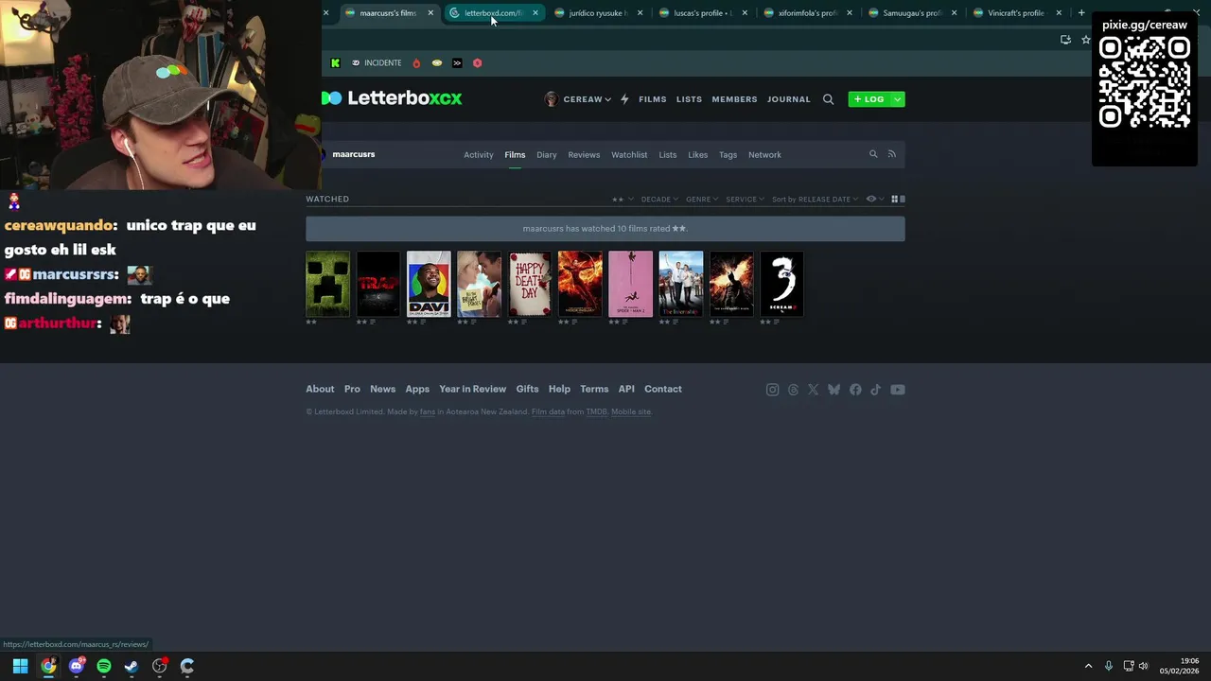
Task: Click the Kick bookmark icon in bookmarks bar
Action: coord(335,62)
